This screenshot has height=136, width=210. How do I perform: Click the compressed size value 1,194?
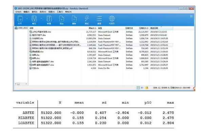tap(146, 68)
